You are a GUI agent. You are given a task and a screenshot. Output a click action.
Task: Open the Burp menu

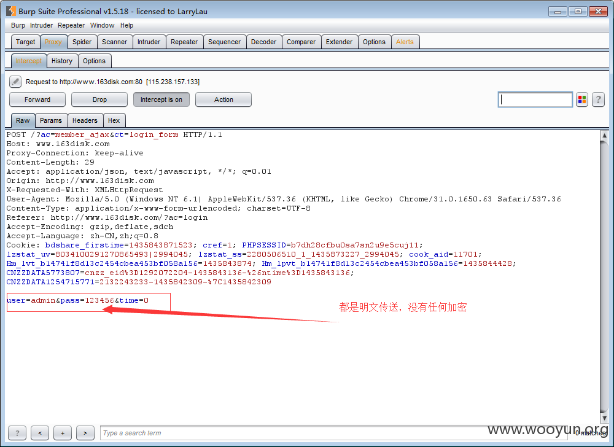(x=18, y=25)
